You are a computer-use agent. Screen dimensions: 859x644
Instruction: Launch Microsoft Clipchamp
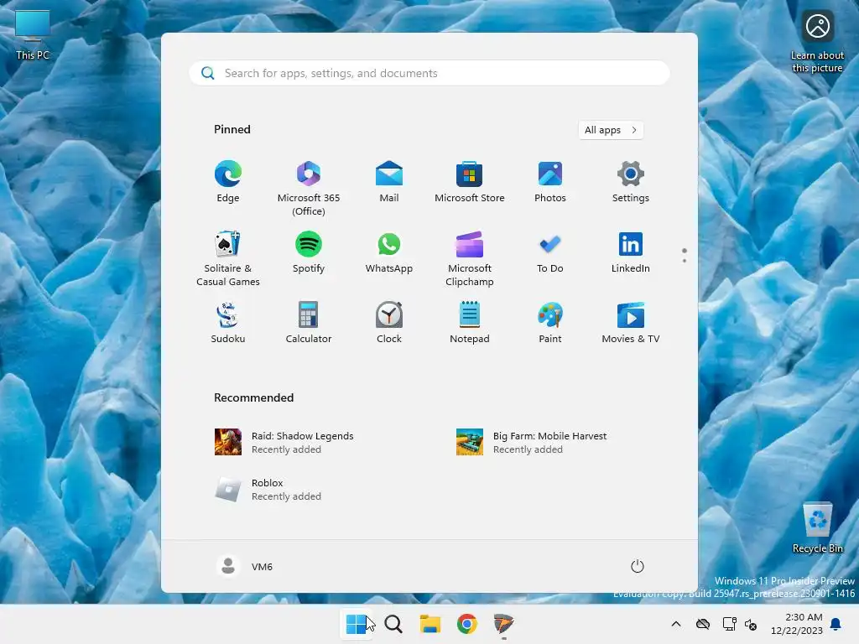[470, 258]
